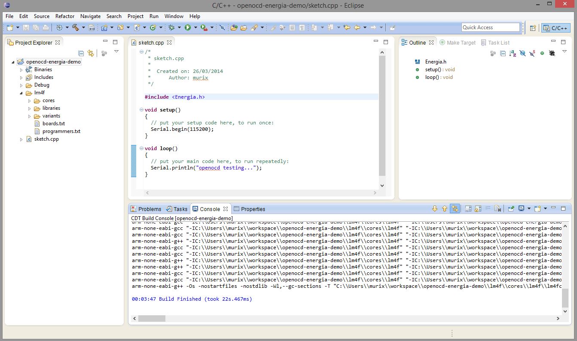Select programmers.txt in Project Explorer
This screenshot has width=577, height=341.
(61, 131)
